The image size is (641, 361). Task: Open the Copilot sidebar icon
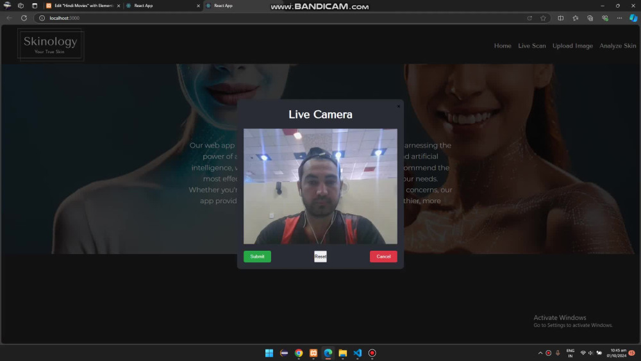tap(633, 18)
